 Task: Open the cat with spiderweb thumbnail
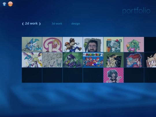114,60
